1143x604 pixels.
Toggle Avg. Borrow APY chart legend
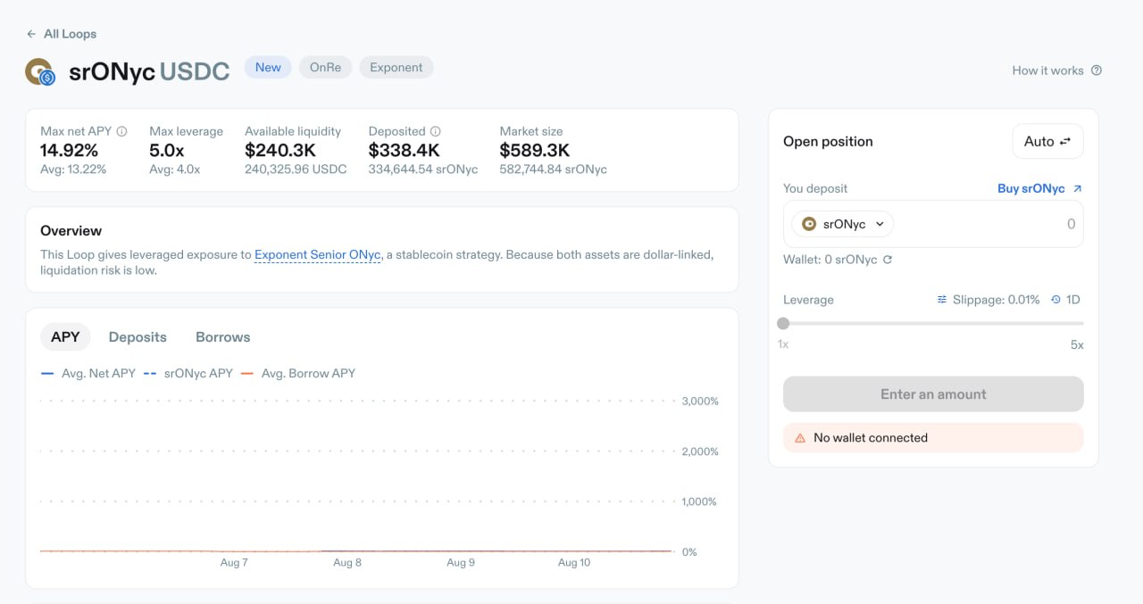coord(298,373)
